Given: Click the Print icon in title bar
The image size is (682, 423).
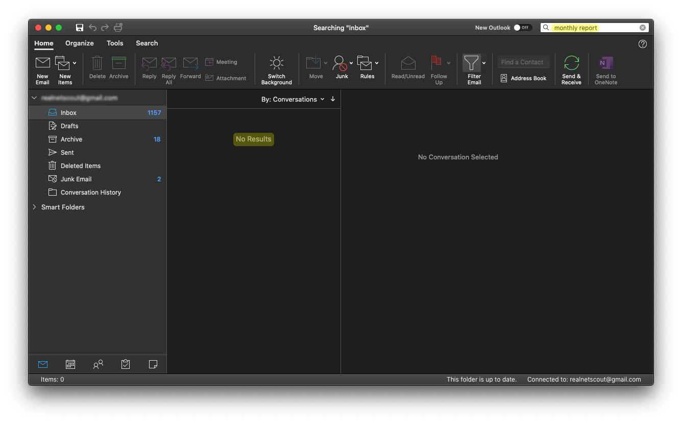Looking at the screenshot, I should (118, 28).
